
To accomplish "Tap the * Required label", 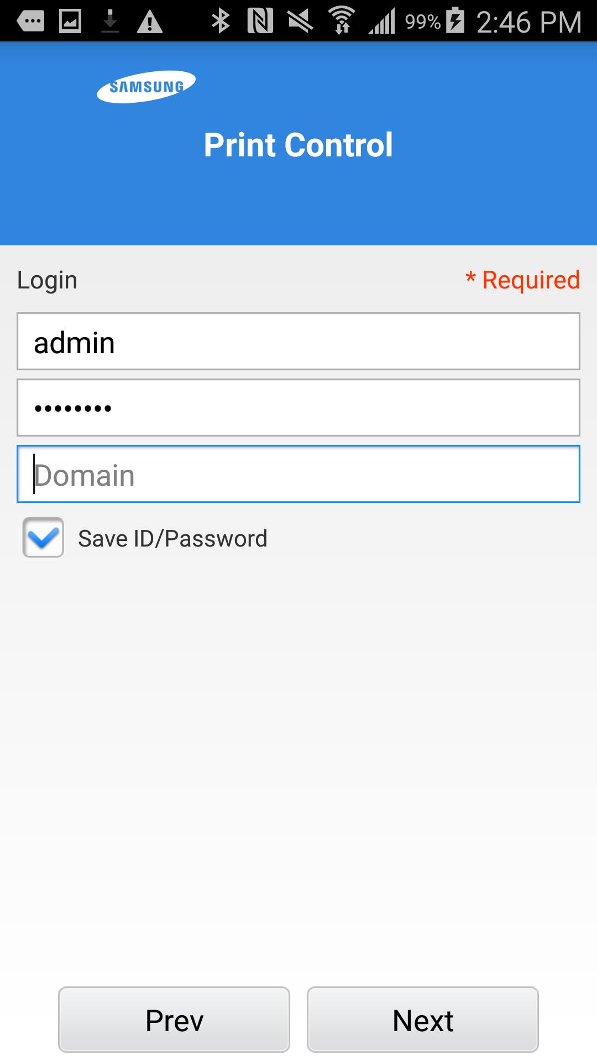I will [x=522, y=280].
